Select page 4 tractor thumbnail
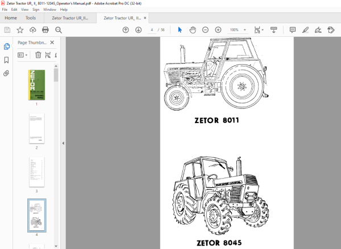The width and height of the screenshot is (341, 249). [37, 216]
